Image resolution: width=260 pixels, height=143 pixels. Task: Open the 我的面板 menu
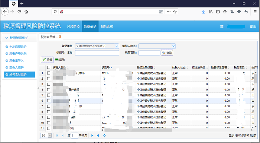coord(107,26)
